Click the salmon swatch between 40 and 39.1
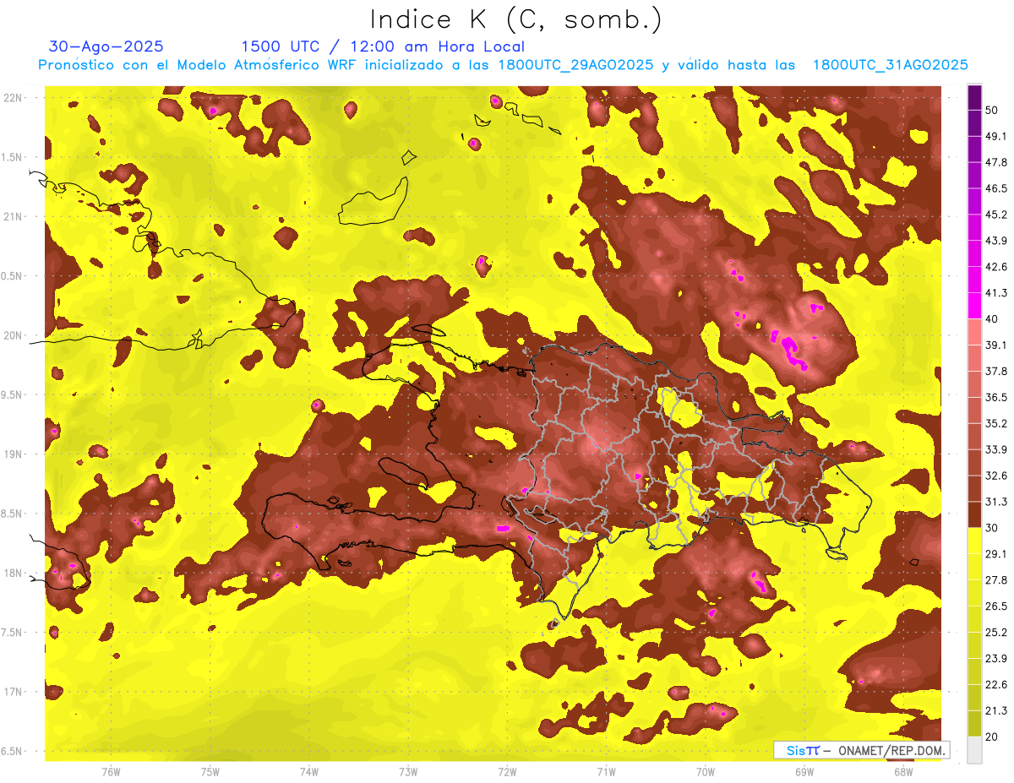The image size is (1014, 783). coord(974,332)
